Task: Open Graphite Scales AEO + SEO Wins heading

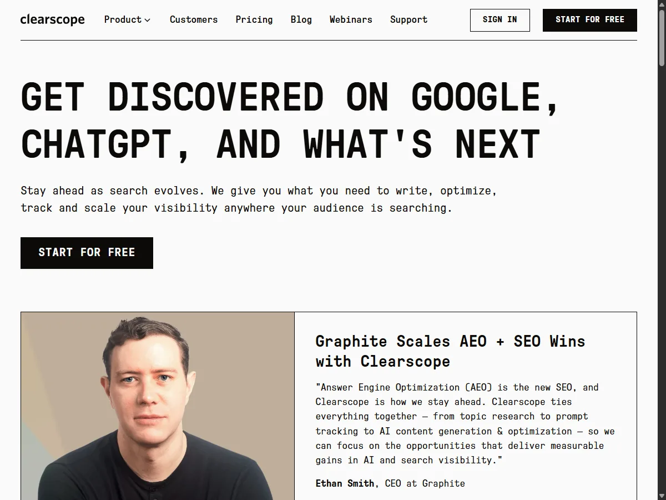Action: click(450, 351)
